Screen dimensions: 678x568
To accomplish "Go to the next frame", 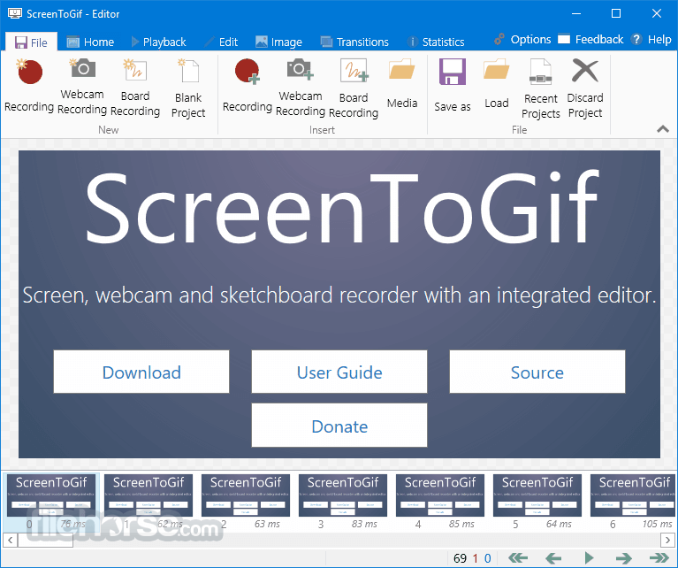I will 624,558.
